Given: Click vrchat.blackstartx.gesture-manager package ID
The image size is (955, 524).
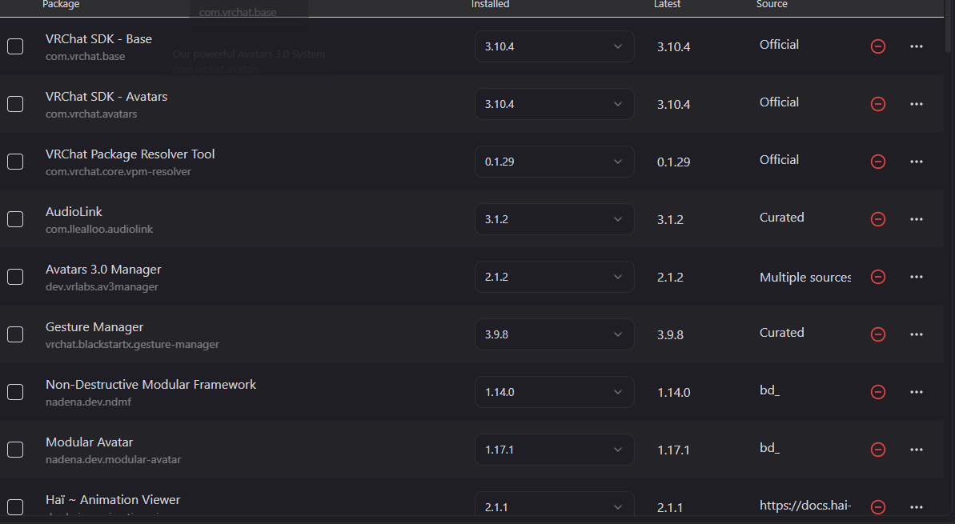Looking at the screenshot, I should [x=132, y=345].
